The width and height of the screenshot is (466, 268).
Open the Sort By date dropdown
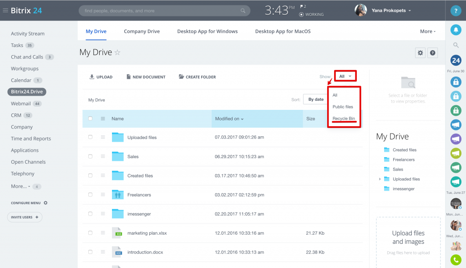pyautogui.click(x=316, y=99)
